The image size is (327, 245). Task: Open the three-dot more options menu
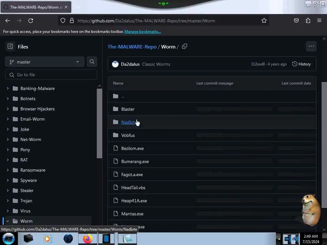[311, 46]
